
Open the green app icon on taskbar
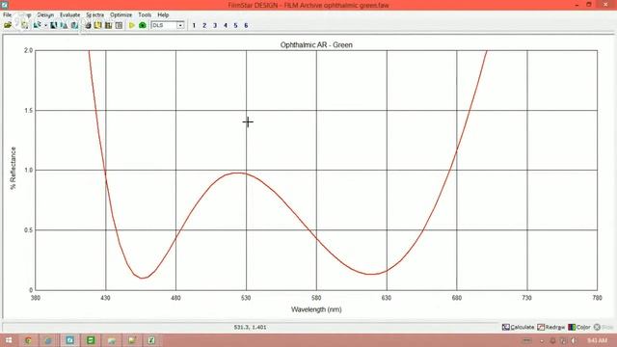point(90,340)
